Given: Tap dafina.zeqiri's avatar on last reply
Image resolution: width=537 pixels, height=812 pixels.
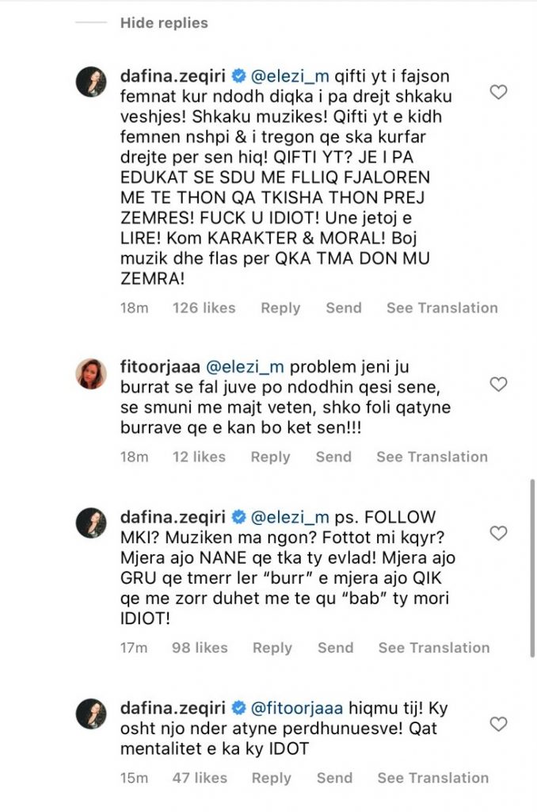Looking at the screenshot, I should click(x=91, y=712).
